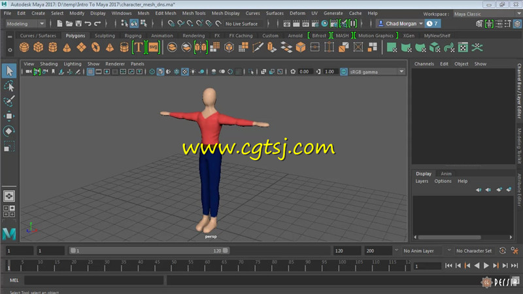This screenshot has height=294, width=523.
Task: Select the Paint Selection tool
Action: pyautogui.click(x=9, y=101)
